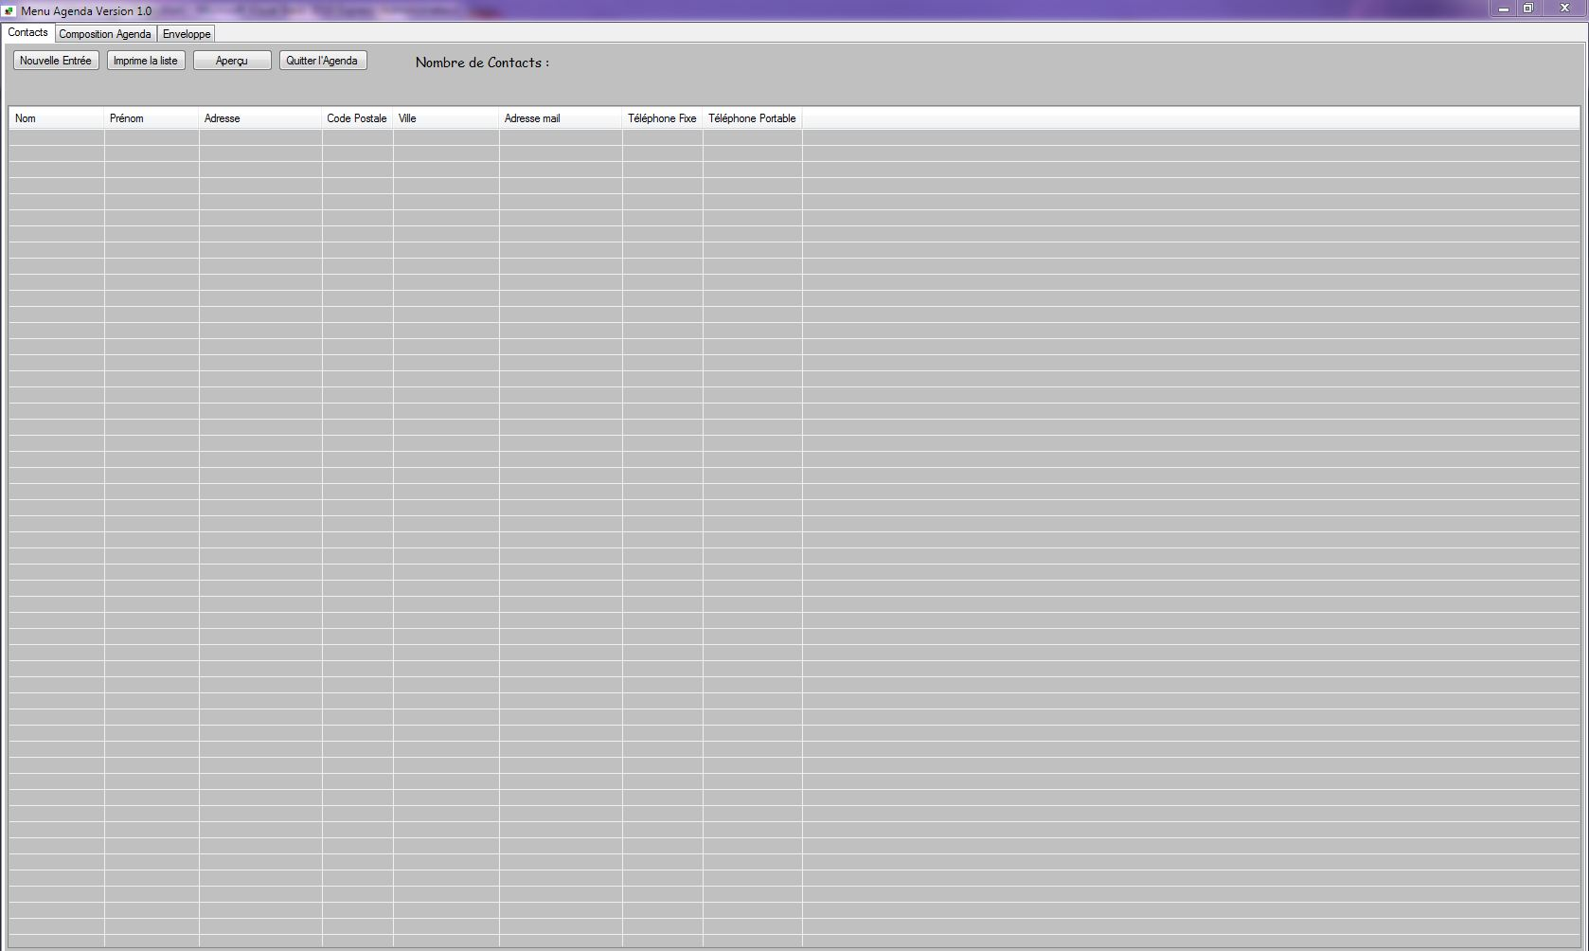Screen dimensions: 1589x951
Task: Sort contacts by Ville column header
Action: 445,118
